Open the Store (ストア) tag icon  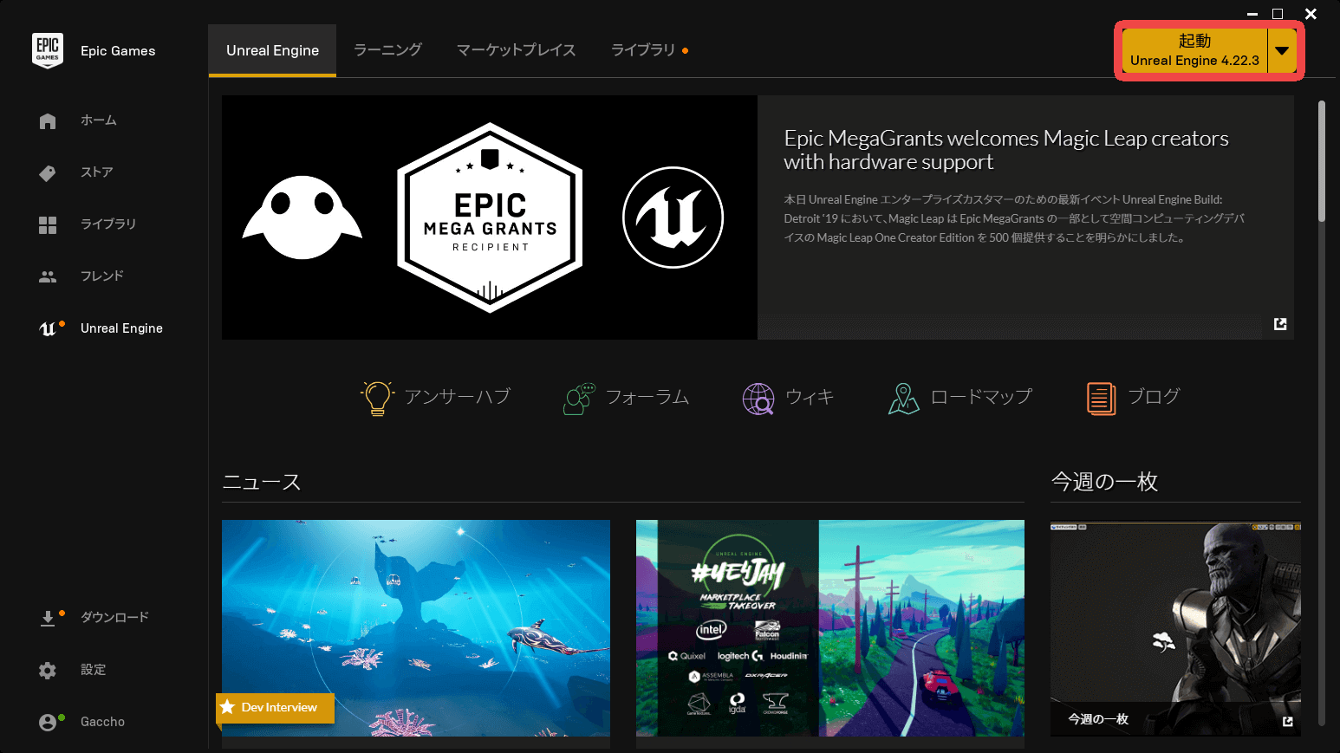click(48, 173)
